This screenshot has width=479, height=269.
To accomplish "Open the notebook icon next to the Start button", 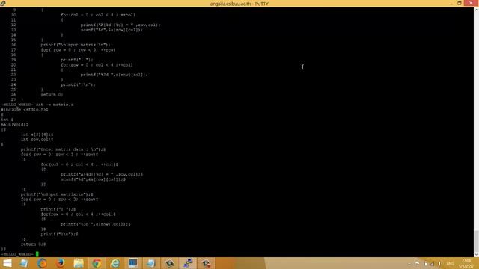I will pyautogui.click(x=23, y=263).
